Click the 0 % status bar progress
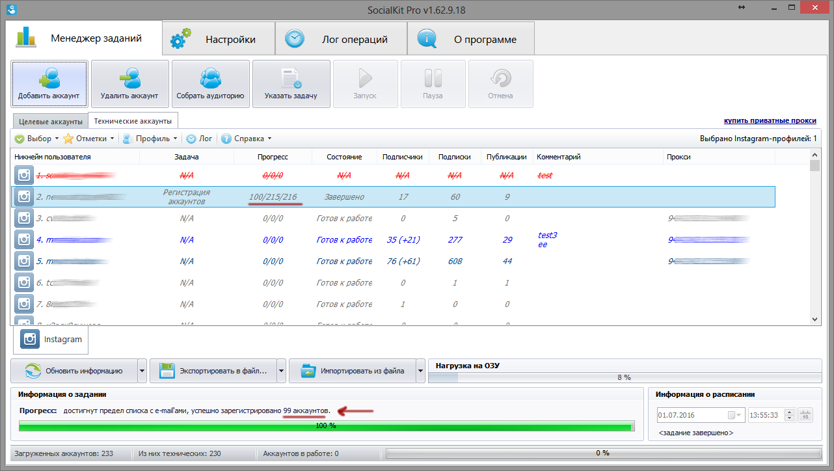 (x=602, y=453)
